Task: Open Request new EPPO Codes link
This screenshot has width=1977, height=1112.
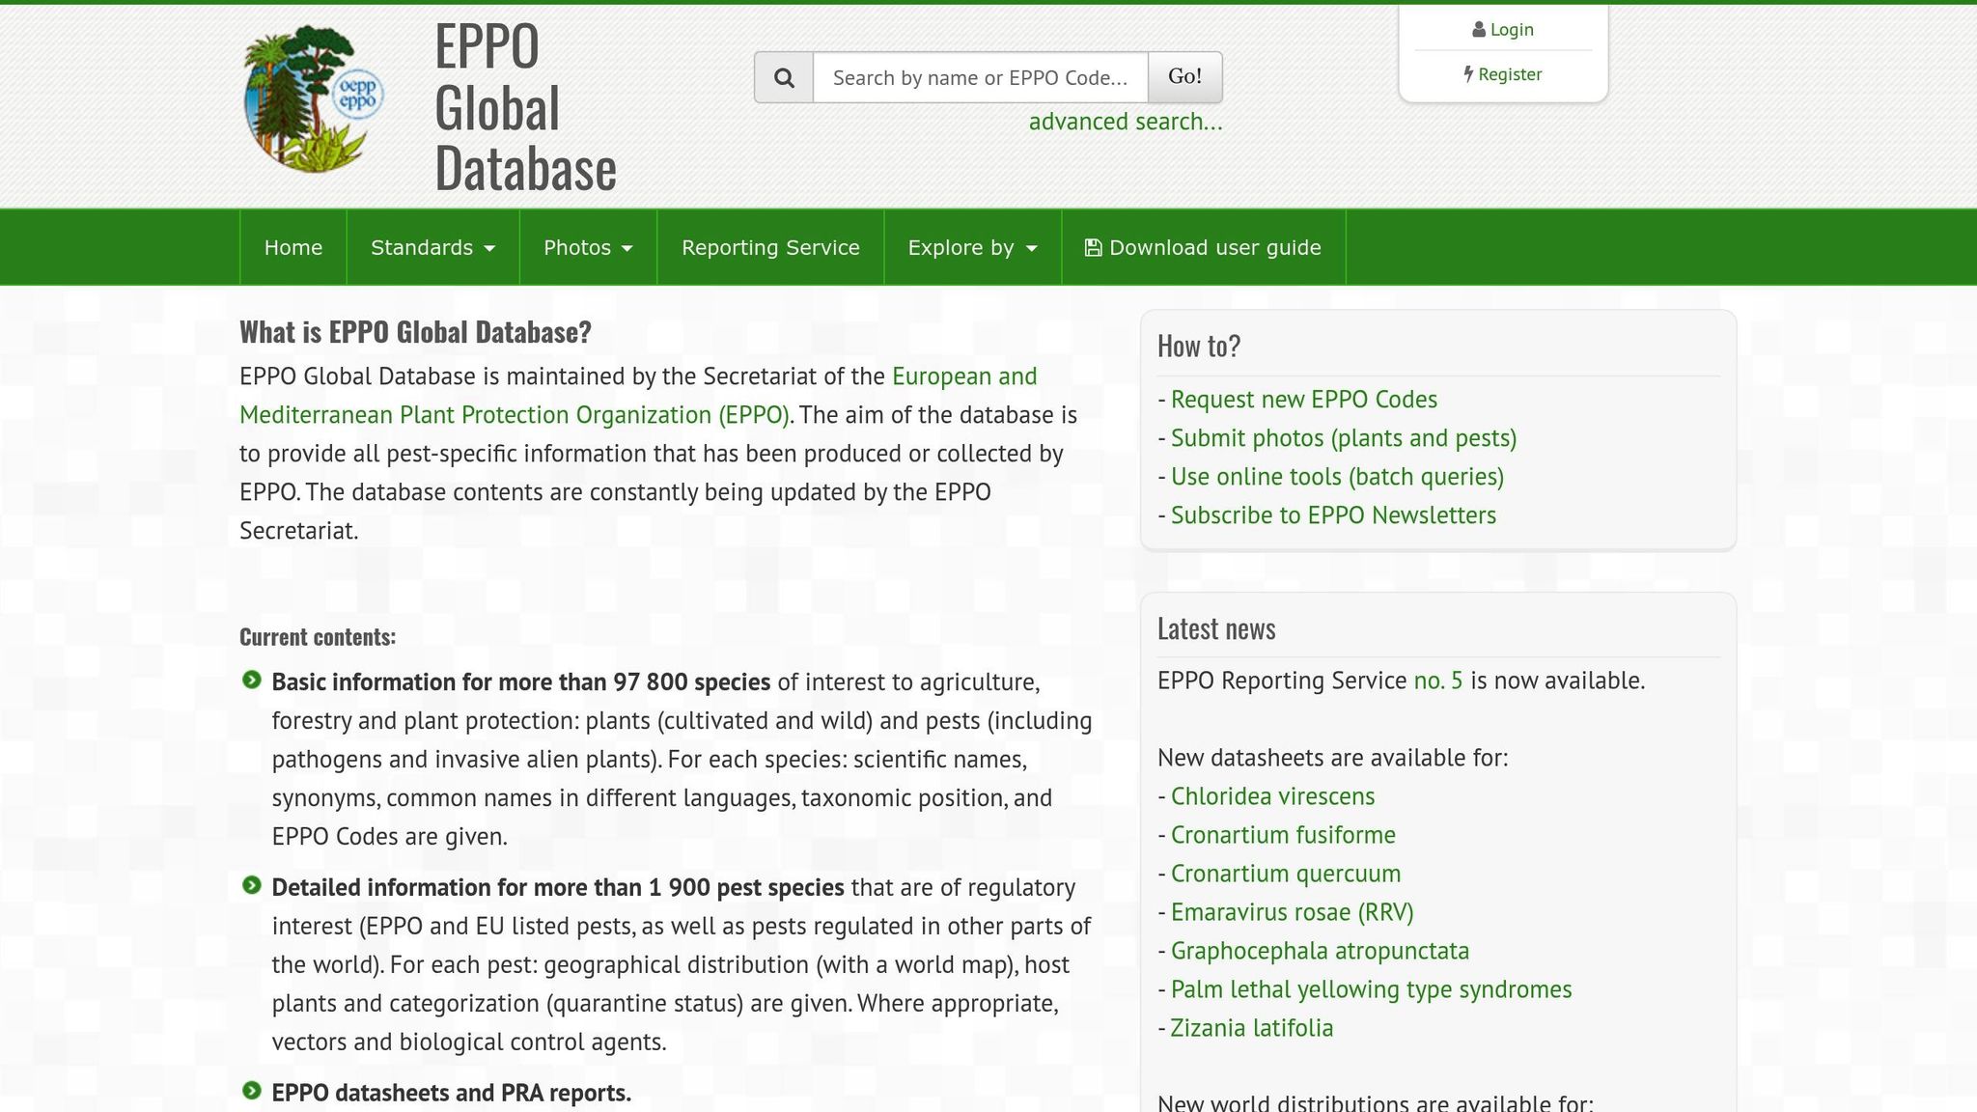Action: pos(1303,400)
